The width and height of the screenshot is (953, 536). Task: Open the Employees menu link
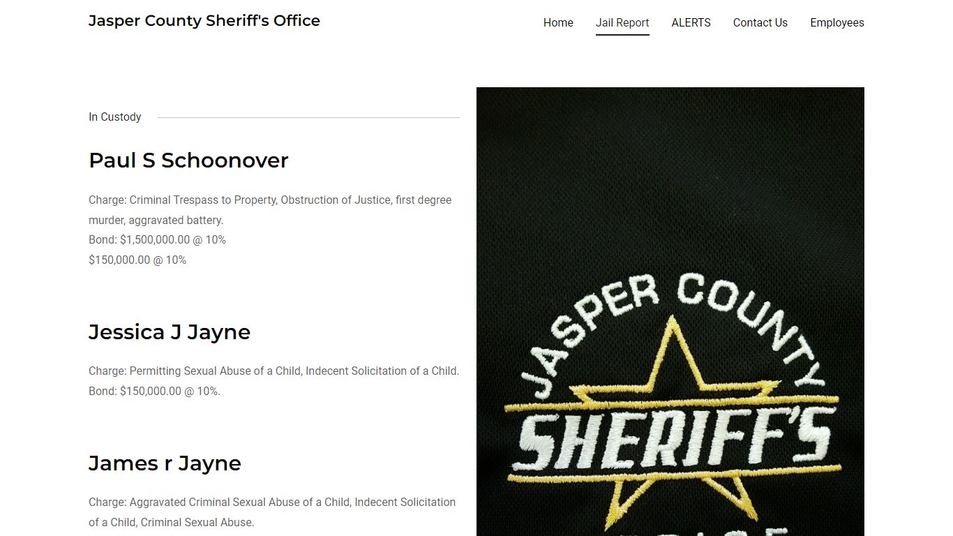[x=837, y=22]
